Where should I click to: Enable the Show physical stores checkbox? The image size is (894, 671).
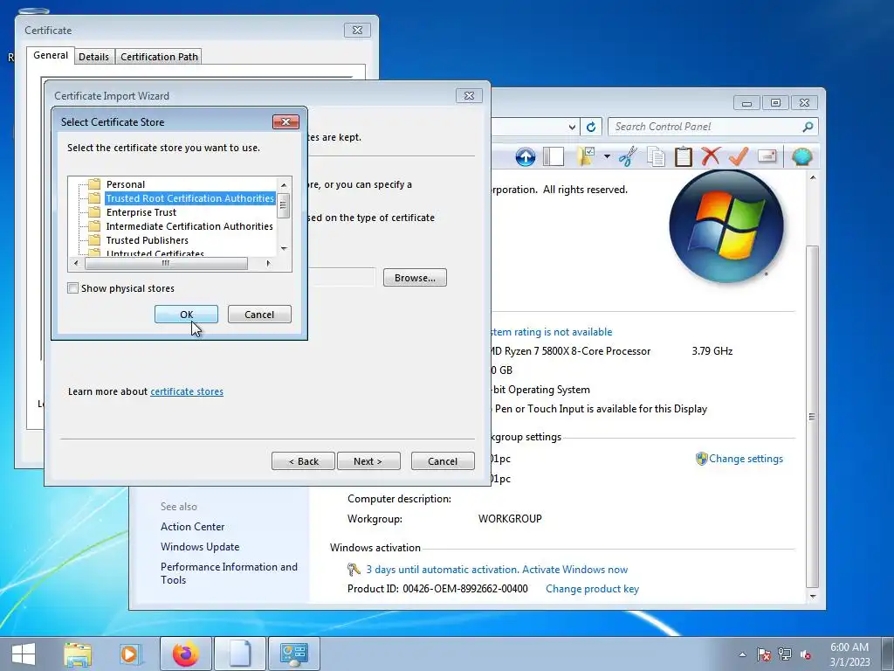(x=73, y=288)
